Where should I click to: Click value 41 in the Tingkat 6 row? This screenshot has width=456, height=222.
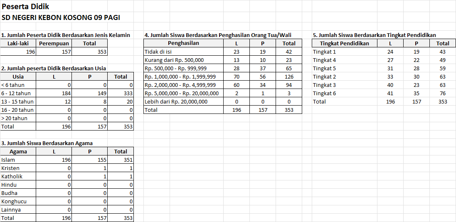click(x=390, y=94)
